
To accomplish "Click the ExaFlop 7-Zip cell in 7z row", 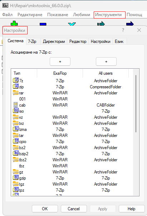I will click(x=60, y=81).
